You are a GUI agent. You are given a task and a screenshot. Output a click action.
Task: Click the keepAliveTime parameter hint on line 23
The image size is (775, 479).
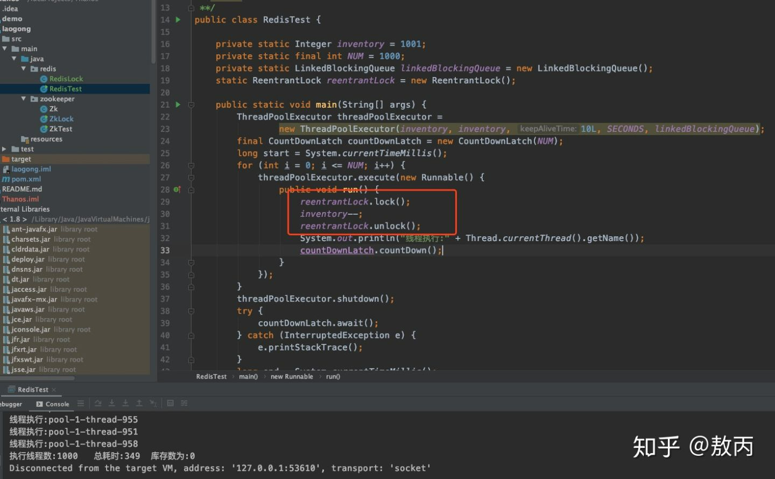(548, 129)
